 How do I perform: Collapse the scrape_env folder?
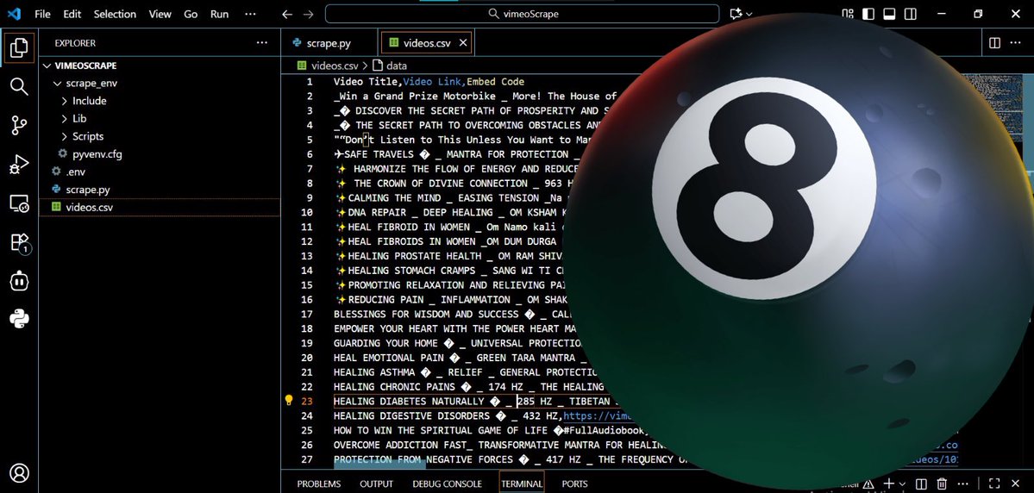tap(57, 84)
